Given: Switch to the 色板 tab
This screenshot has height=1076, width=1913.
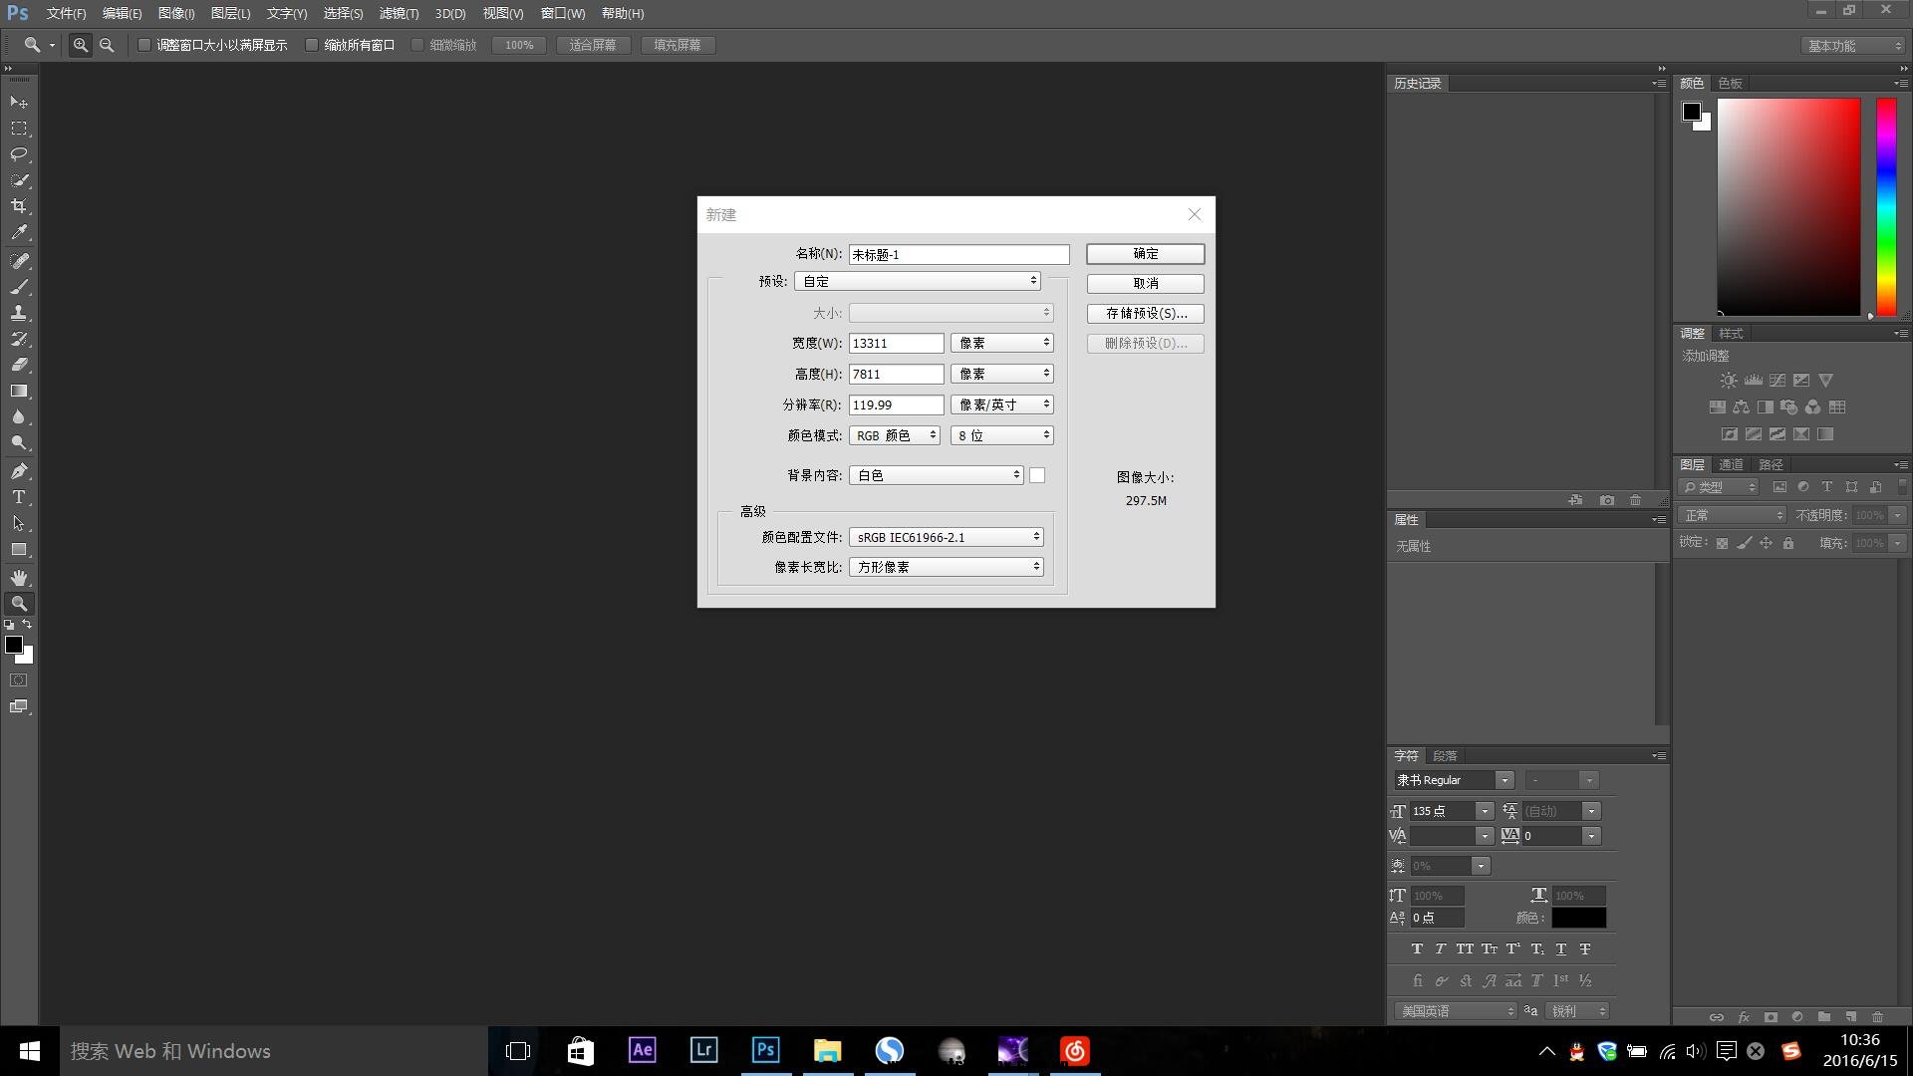Looking at the screenshot, I should [1731, 83].
